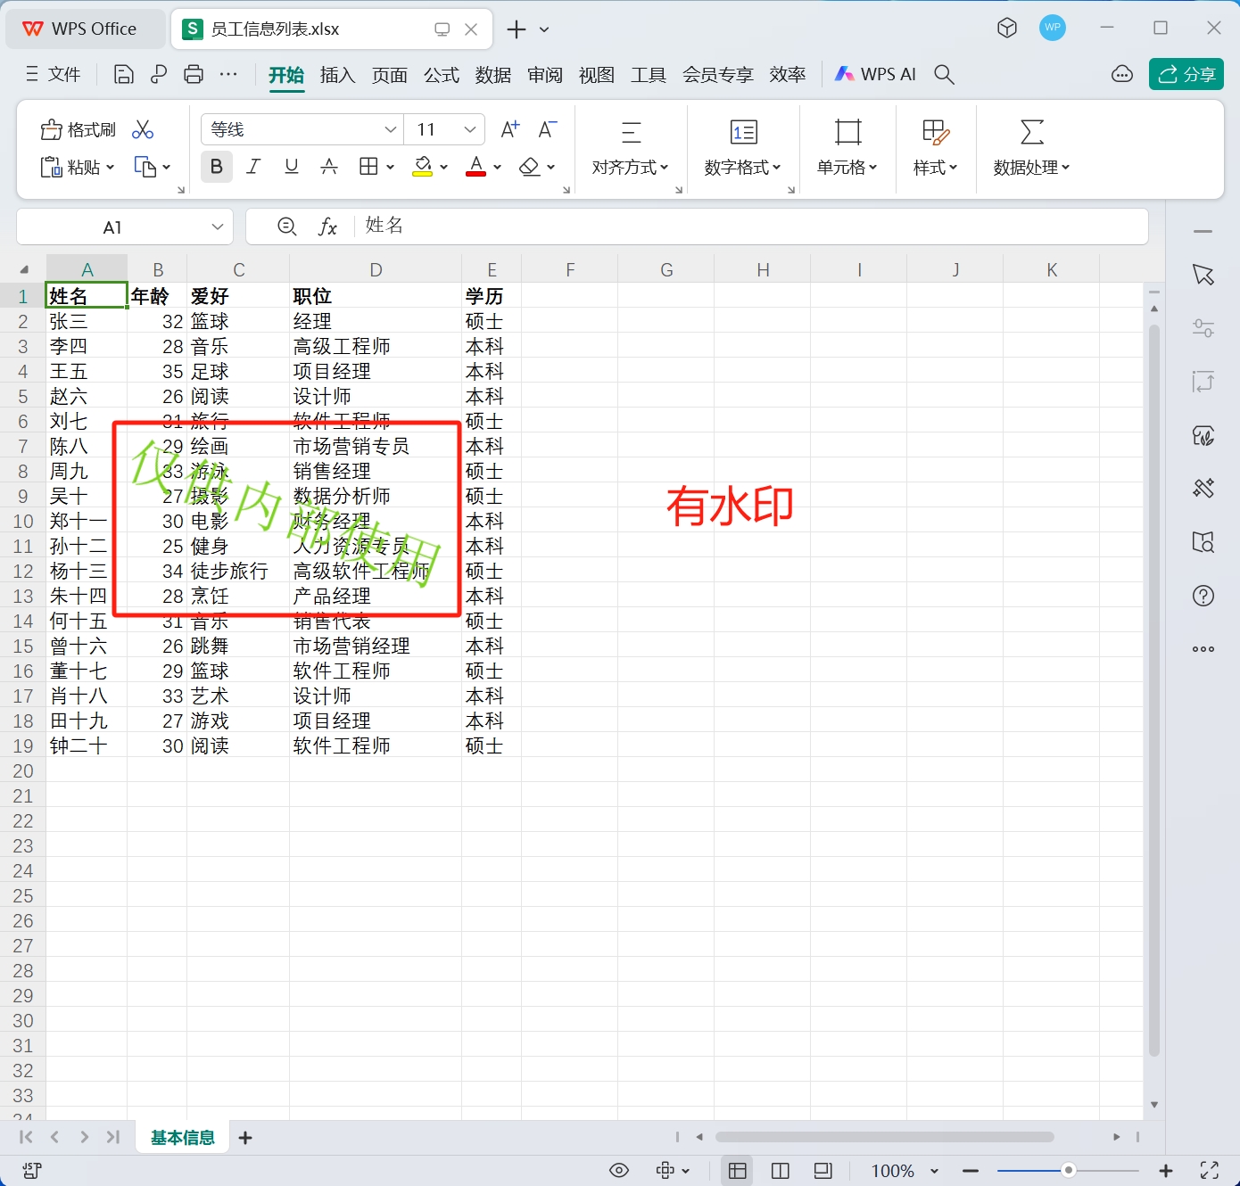The image size is (1240, 1186).
Task: Open WPS AI assistant
Action: pos(874,74)
